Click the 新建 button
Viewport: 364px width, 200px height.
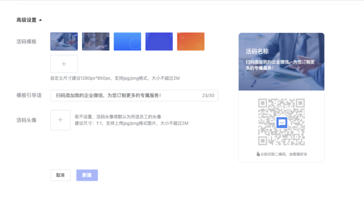pos(87,175)
